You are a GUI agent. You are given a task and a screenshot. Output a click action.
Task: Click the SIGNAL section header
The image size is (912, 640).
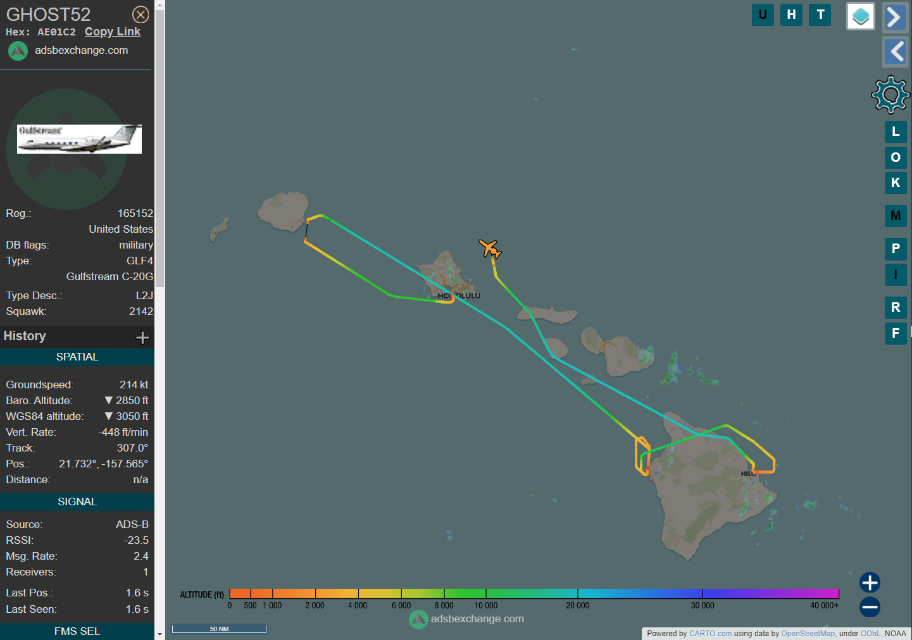(77, 502)
